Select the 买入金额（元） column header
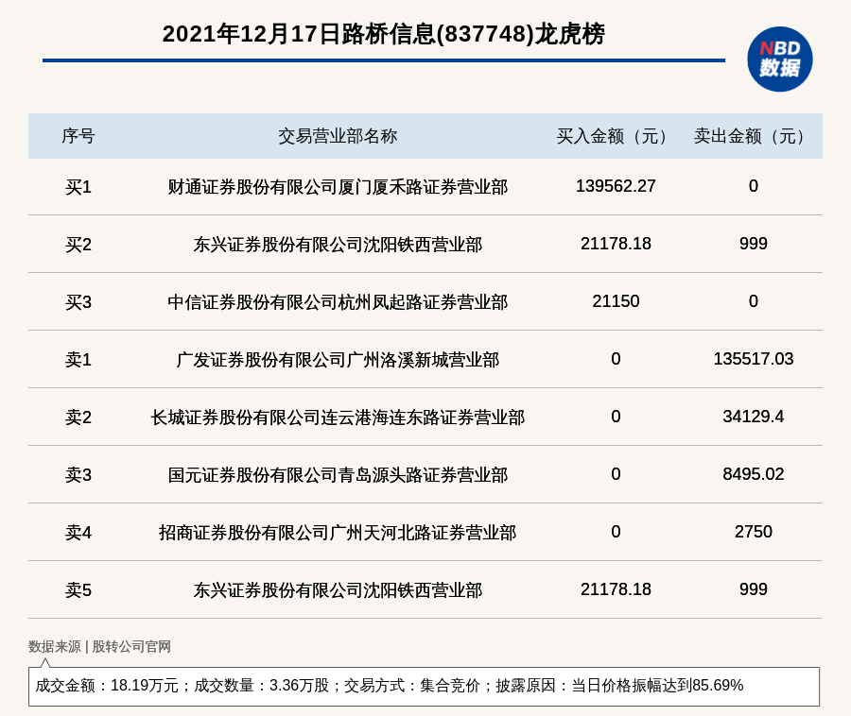This screenshot has height=716, width=851. pos(616,136)
